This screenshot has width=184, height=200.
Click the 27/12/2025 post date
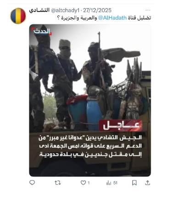(x=97, y=11)
